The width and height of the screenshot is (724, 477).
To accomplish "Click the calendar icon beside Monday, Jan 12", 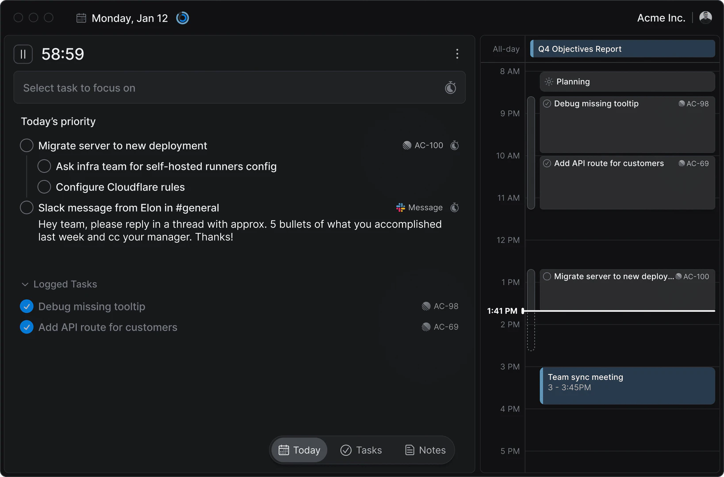I will click(81, 18).
